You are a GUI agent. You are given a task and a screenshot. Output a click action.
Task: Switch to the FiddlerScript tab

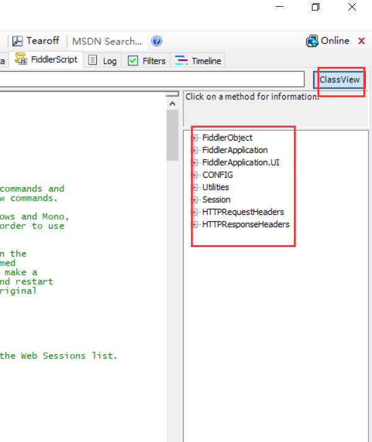pos(46,59)
